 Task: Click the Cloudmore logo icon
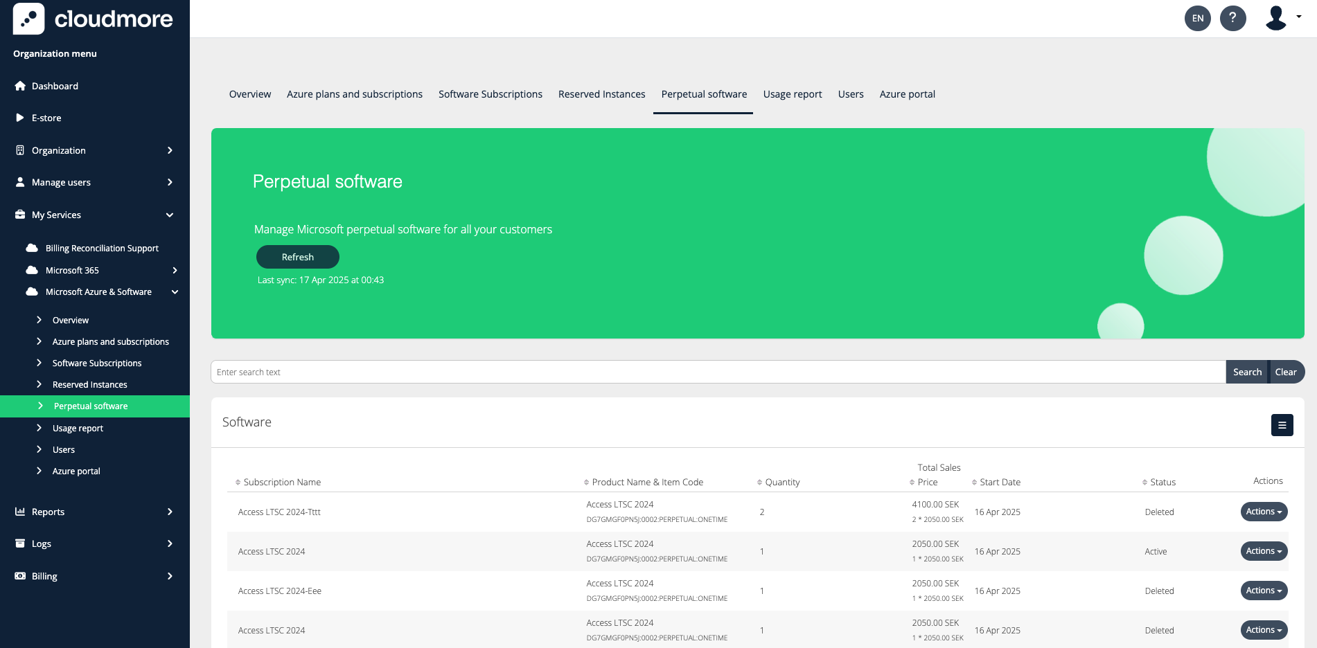click(28, 19)
